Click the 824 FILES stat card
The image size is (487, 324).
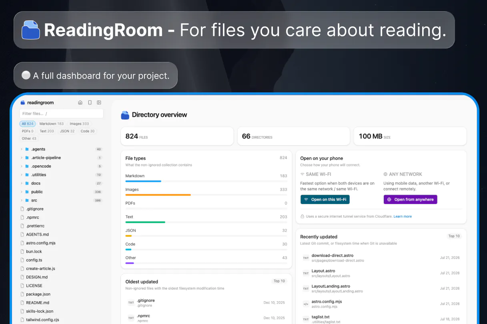[x=177, y=136]
